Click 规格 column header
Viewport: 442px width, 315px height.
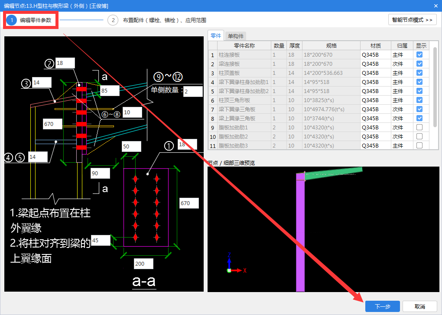[x=331, y=45]
